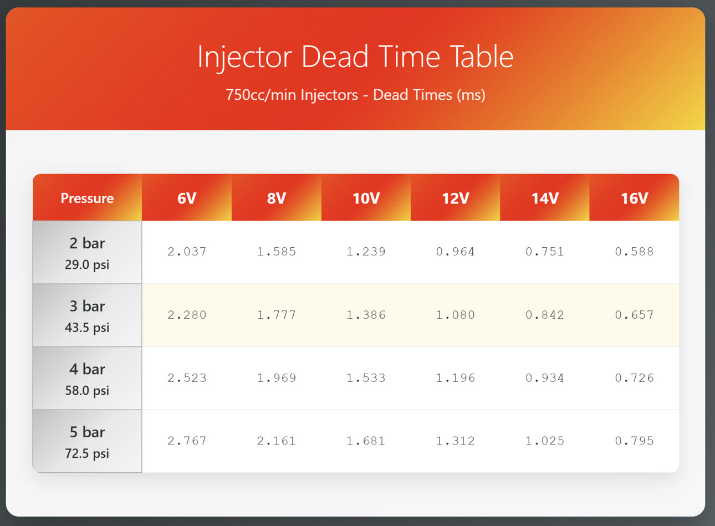Screen dimensions: 715x526
Task: Click the 0.588 value under 16V
Action: point(634,252)
